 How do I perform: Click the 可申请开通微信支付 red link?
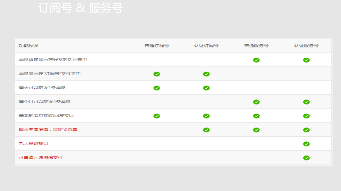40,158
